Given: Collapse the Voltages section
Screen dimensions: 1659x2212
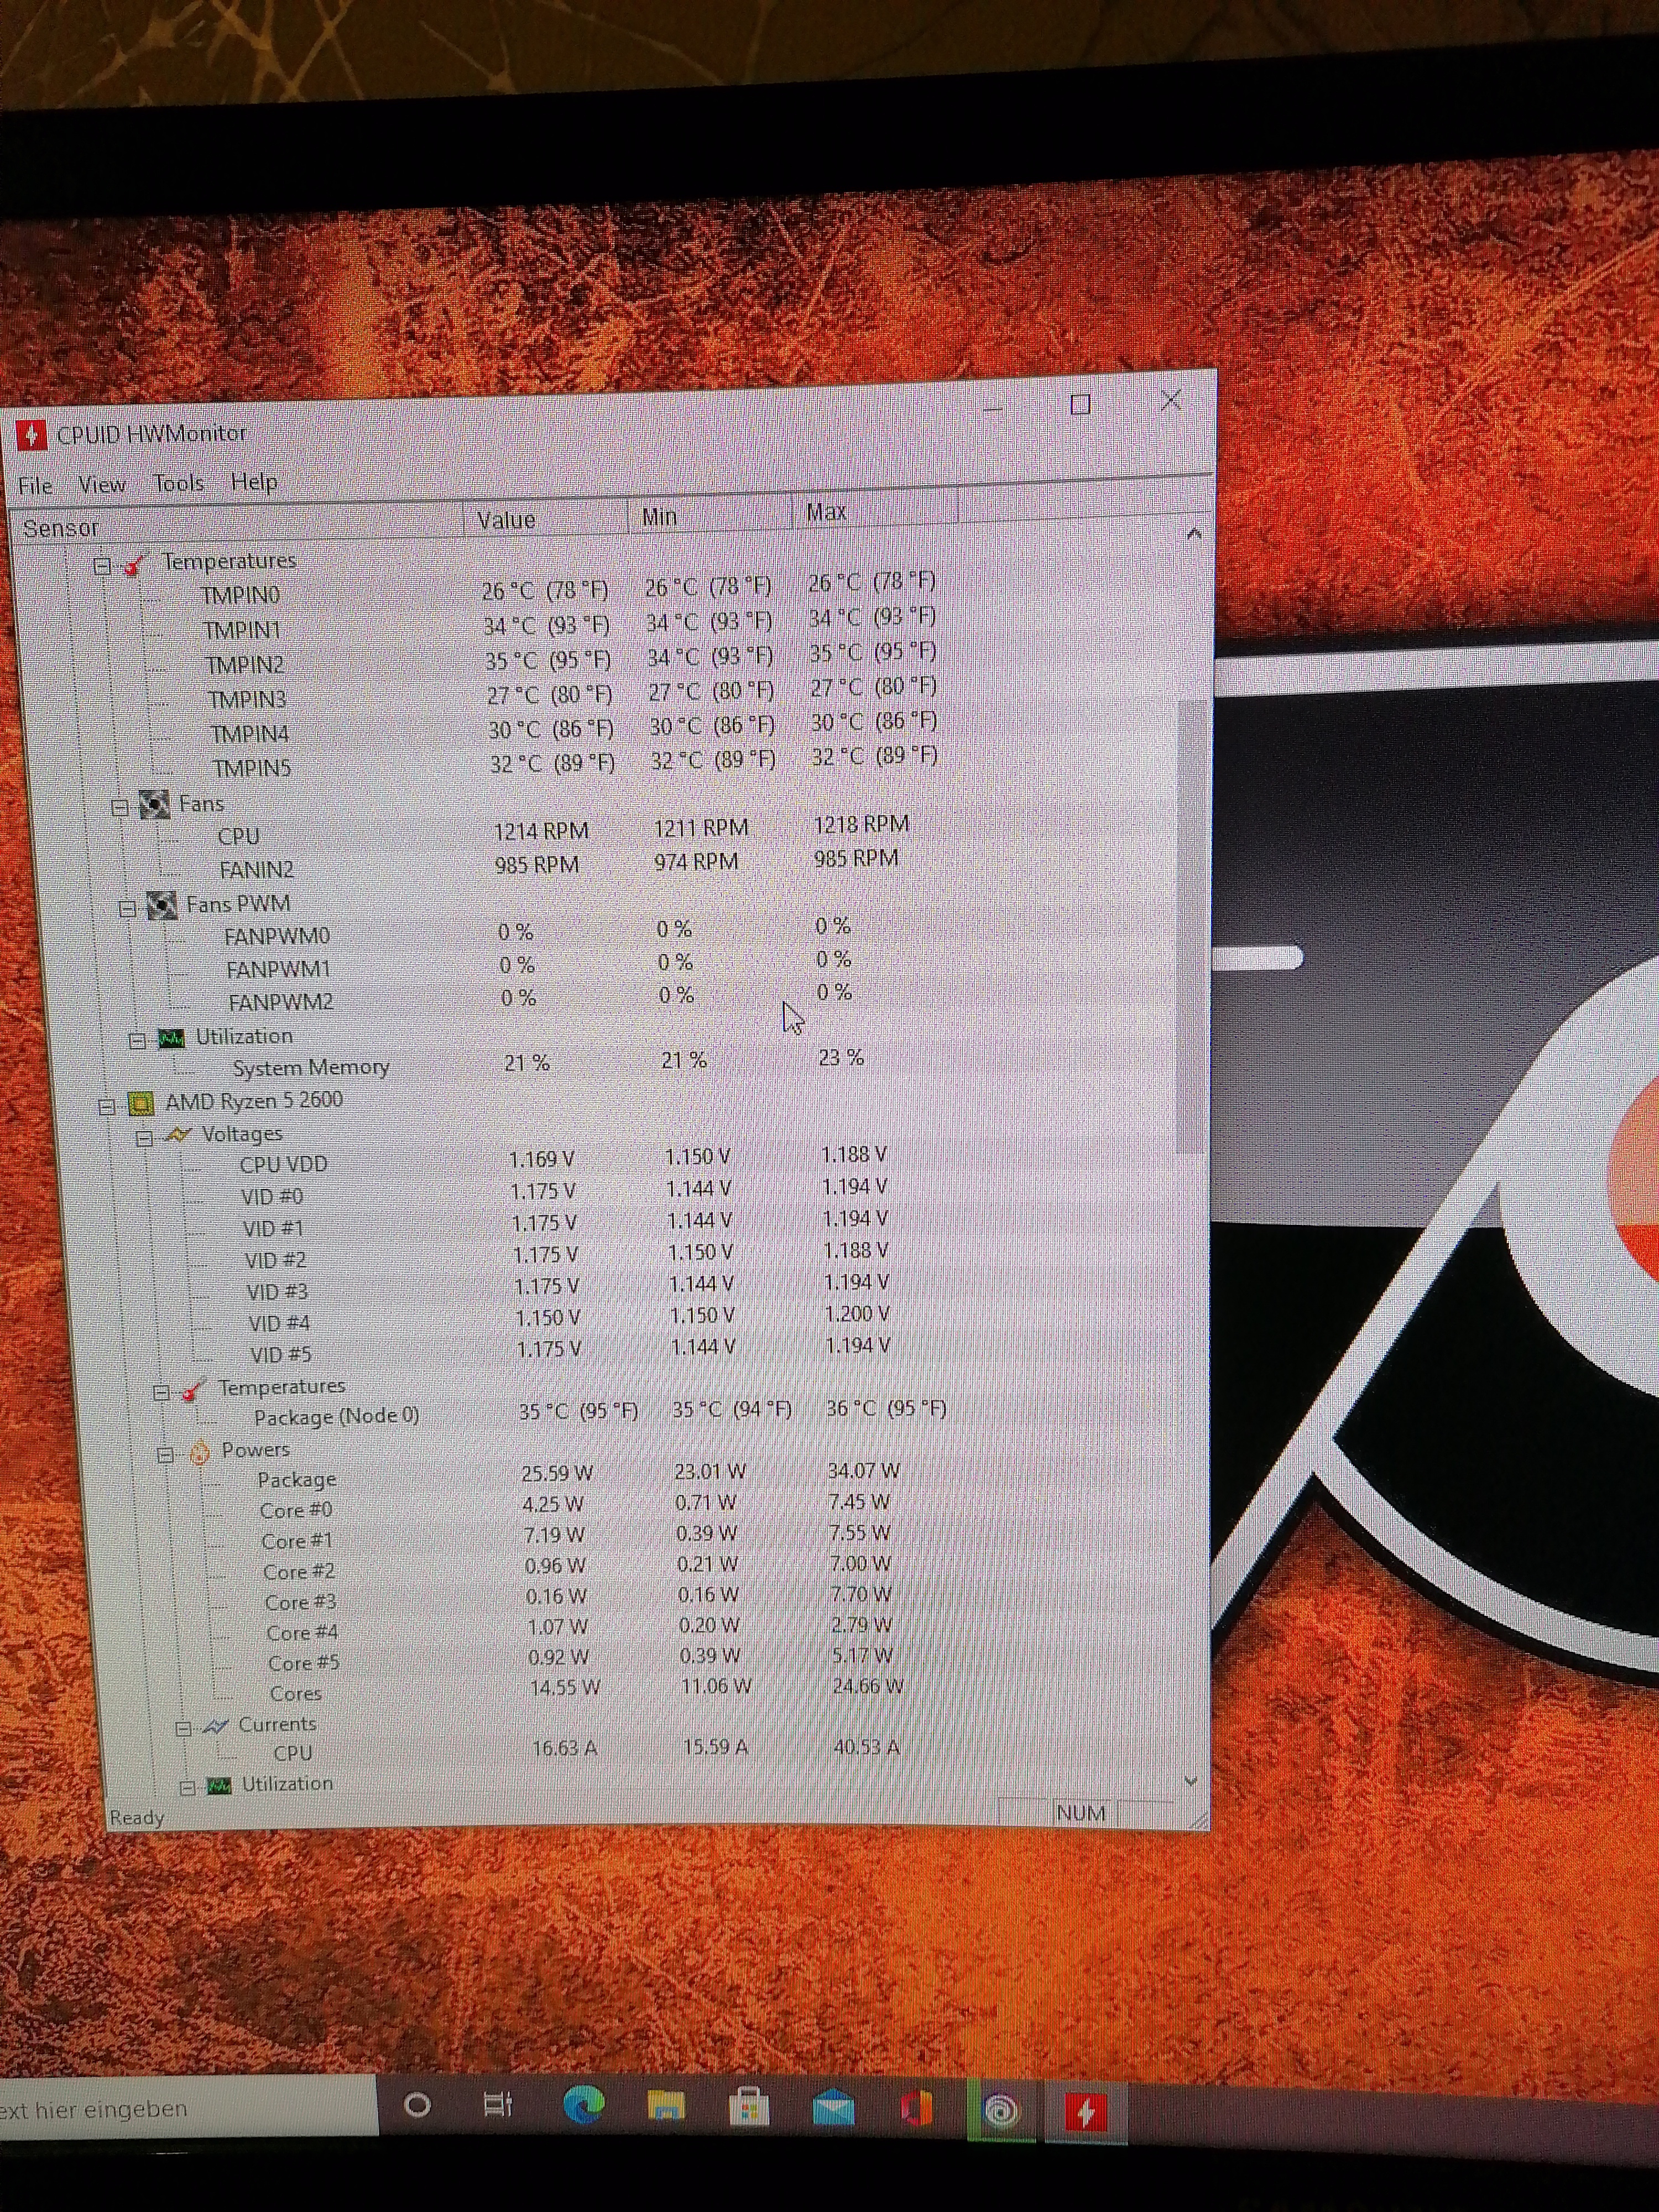Looking at the screenshot, I should 144,1138.
